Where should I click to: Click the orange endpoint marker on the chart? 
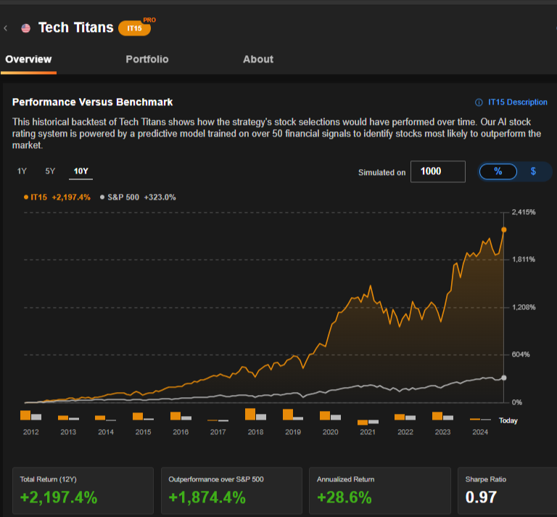pos(503,229)
